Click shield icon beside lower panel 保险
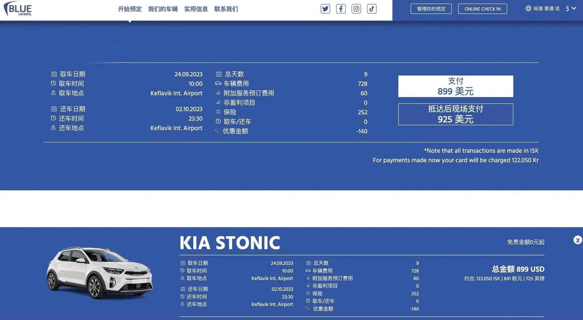Viewport: 583px width, 320px height. click(x=308, y=293)
